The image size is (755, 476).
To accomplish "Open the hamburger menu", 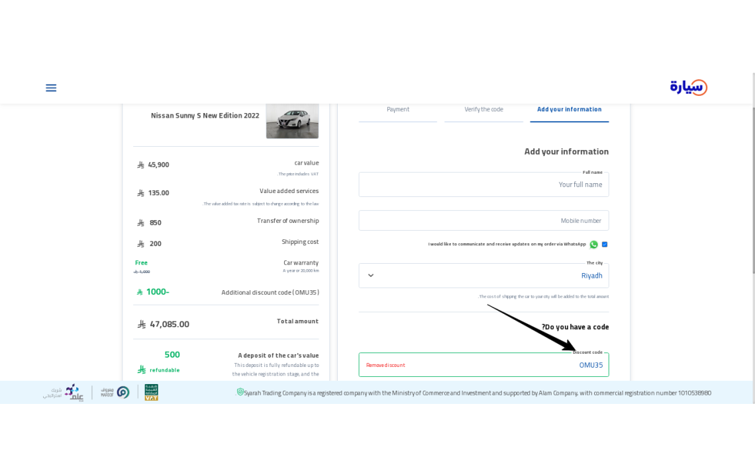I will tap(51, 87).
